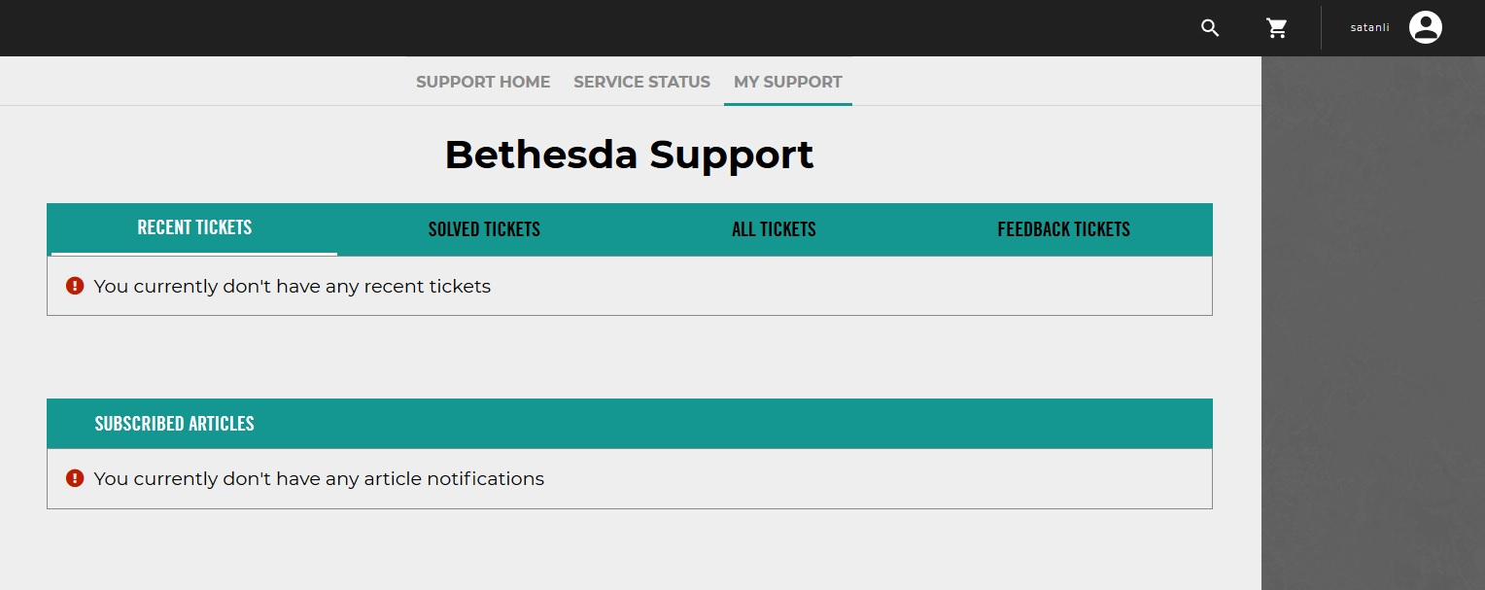Click the teal underline beneath My Support

787,103
